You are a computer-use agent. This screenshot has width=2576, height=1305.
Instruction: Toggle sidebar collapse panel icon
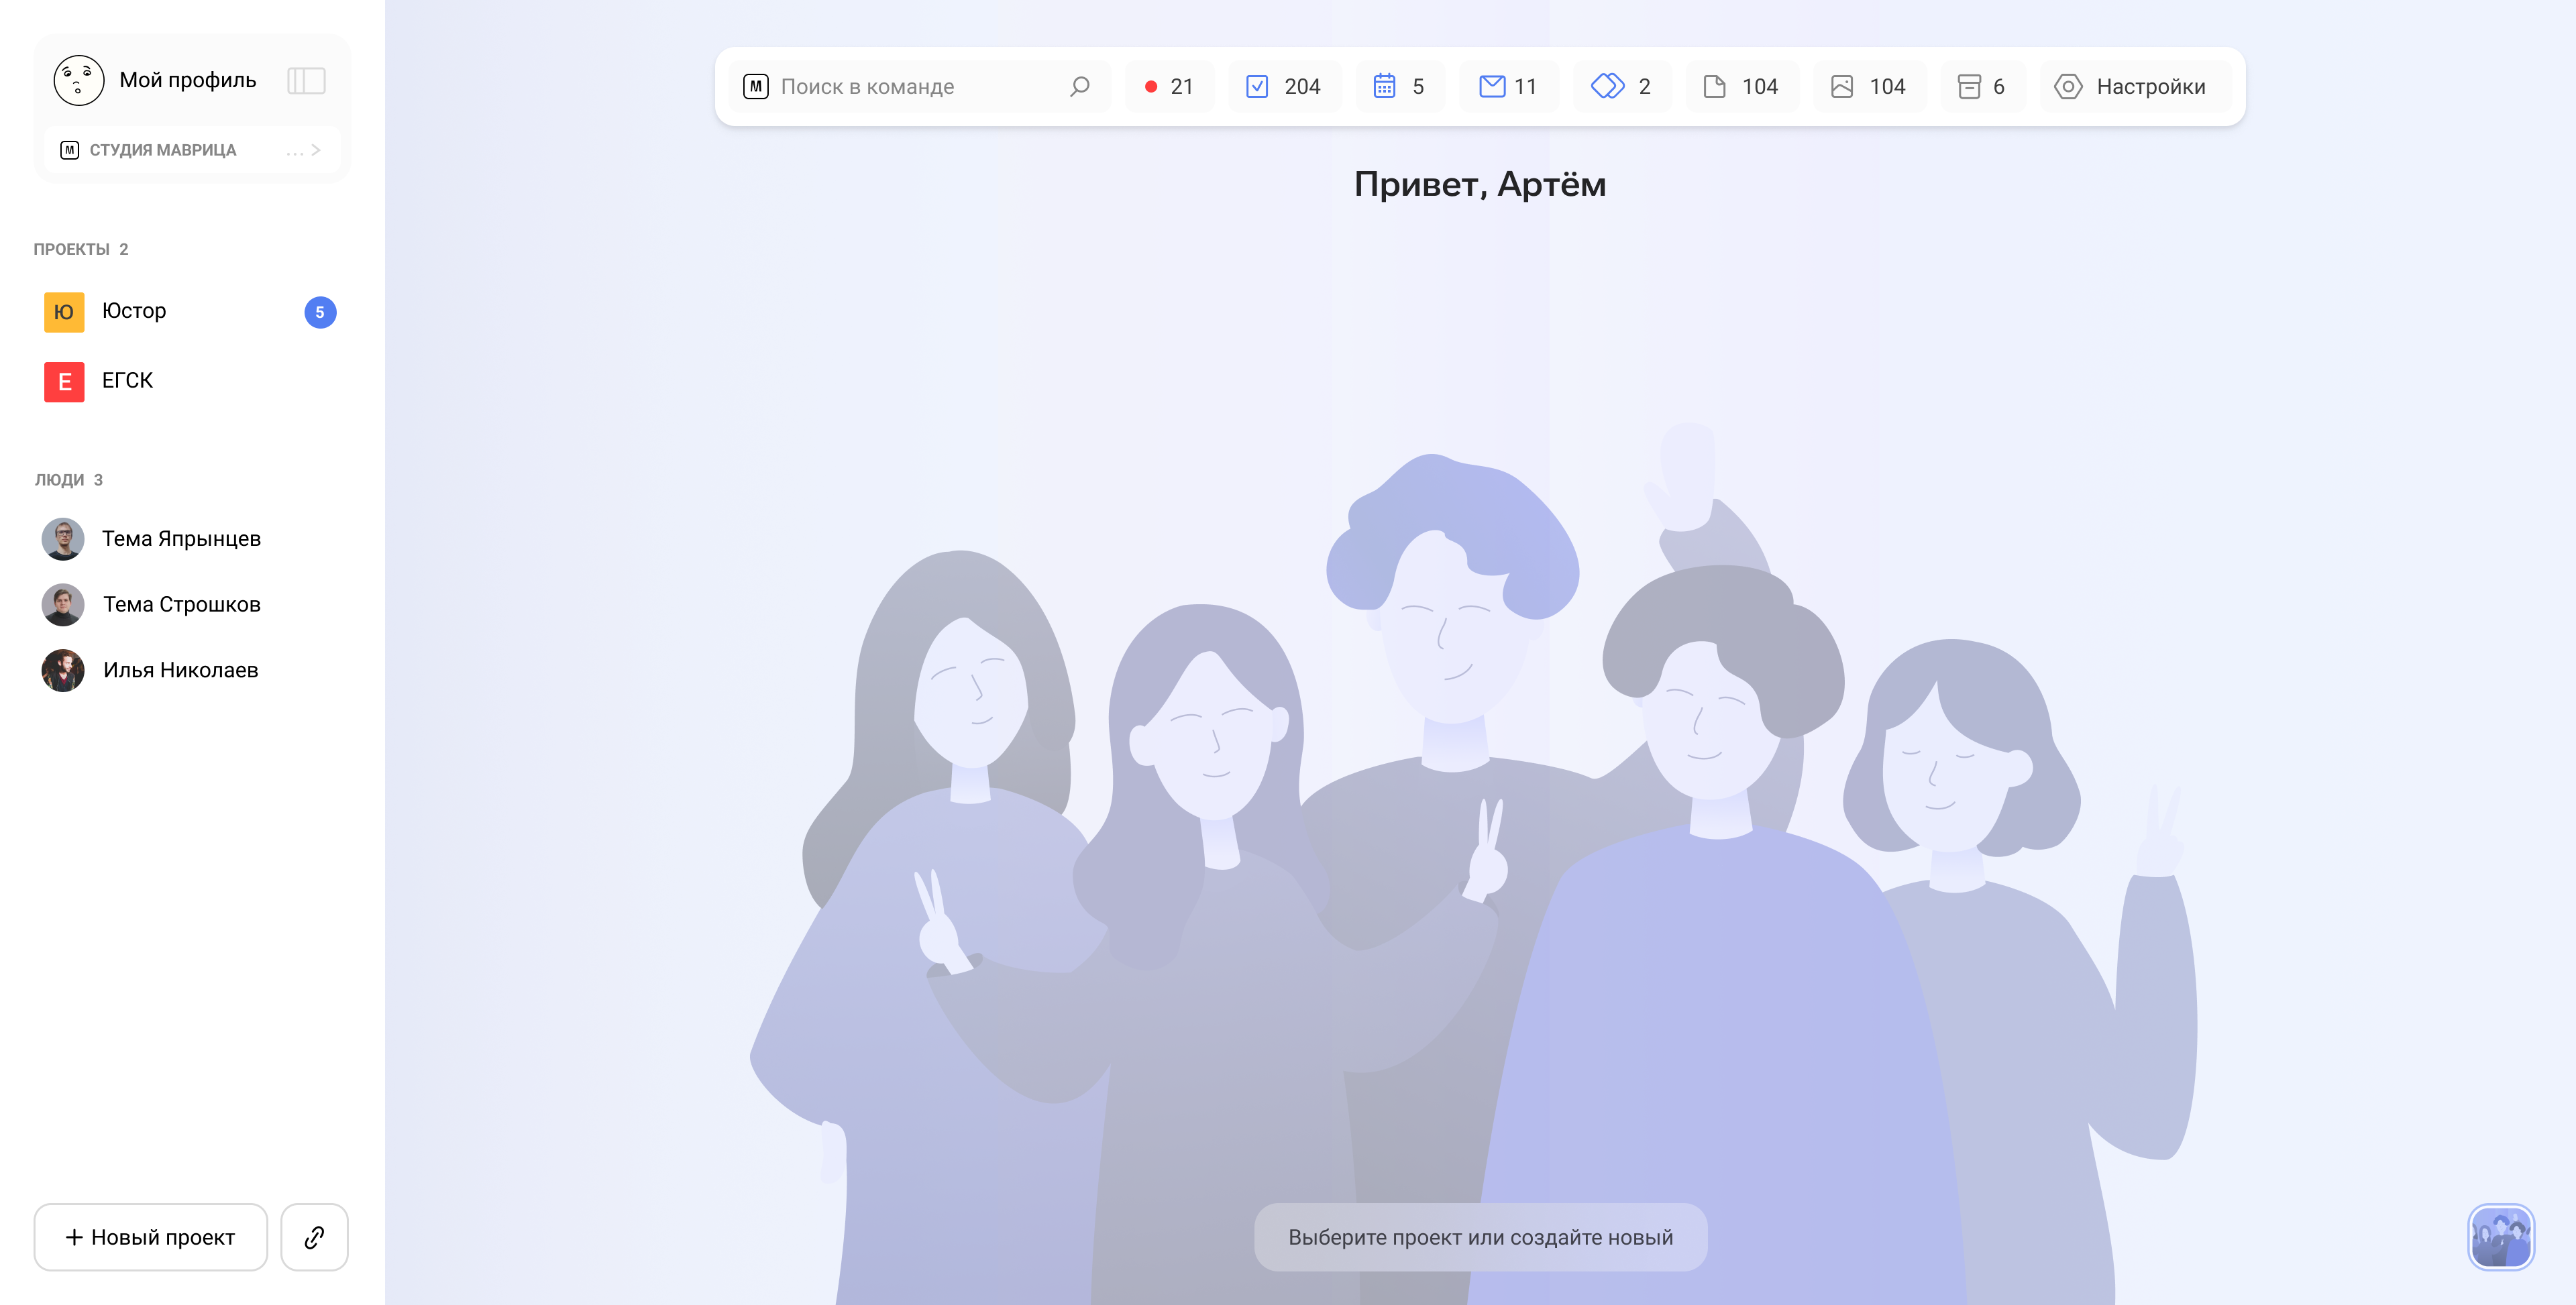[306, 81]
